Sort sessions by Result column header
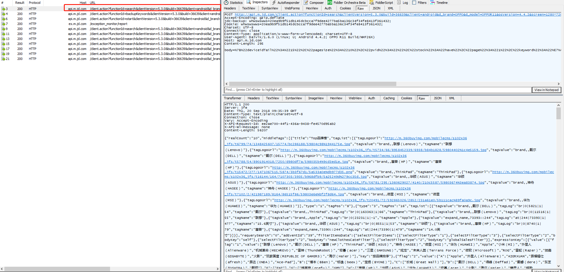 tap(20, 3)
